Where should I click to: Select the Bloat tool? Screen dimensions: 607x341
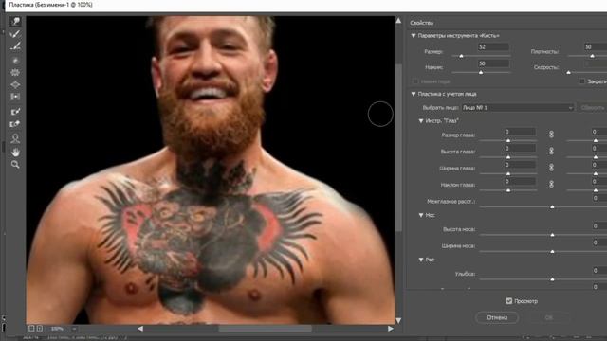pyautogui.click(x=15, y=84)
